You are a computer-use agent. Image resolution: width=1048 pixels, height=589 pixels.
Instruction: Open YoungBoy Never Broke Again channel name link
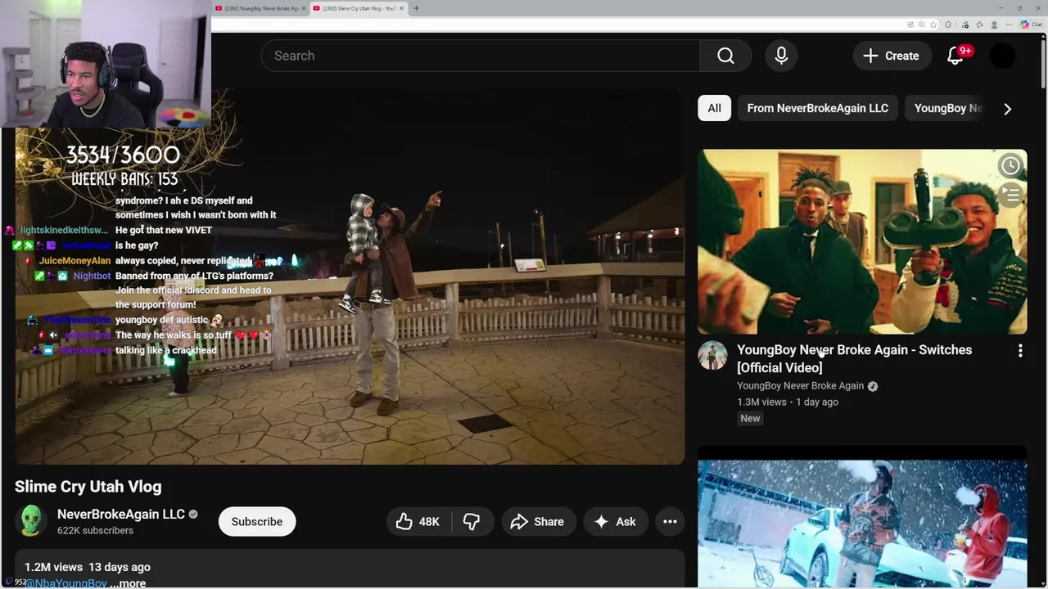[x=800, y=385]
